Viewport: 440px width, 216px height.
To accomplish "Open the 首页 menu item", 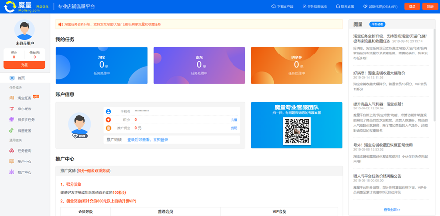I will click(x=25, y=78).
